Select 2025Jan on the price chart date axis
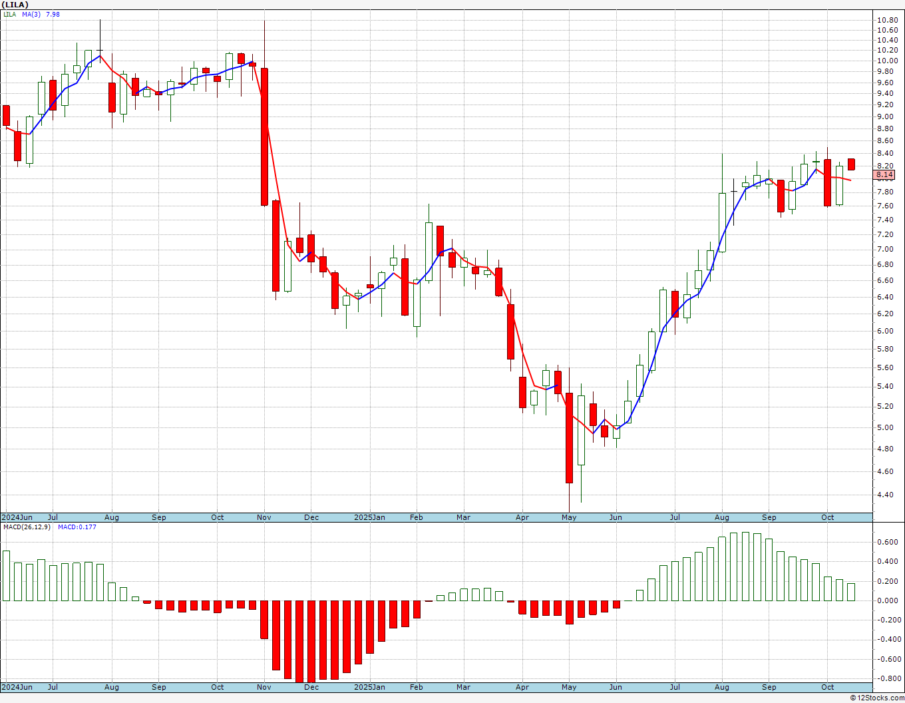Image resolution: width=905 pixels, height=703 pixels. (369, 517)
